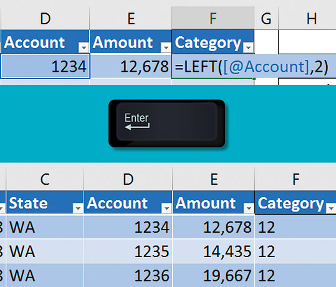The image size is (336, 287).
Task: Click the formula cell =LEFT([@Account],2)
Action: [x=251, y=67]
